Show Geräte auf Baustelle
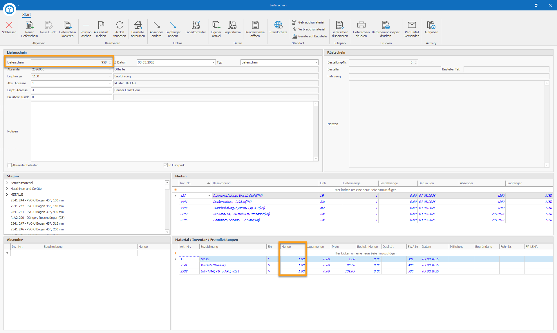 coord(309,36)
